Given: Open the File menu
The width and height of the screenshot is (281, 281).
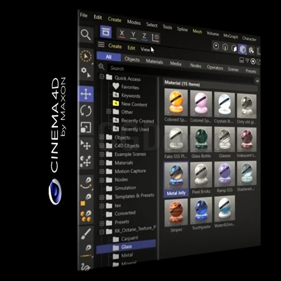Looking at the screenshot, I should (x=83, y=15).
